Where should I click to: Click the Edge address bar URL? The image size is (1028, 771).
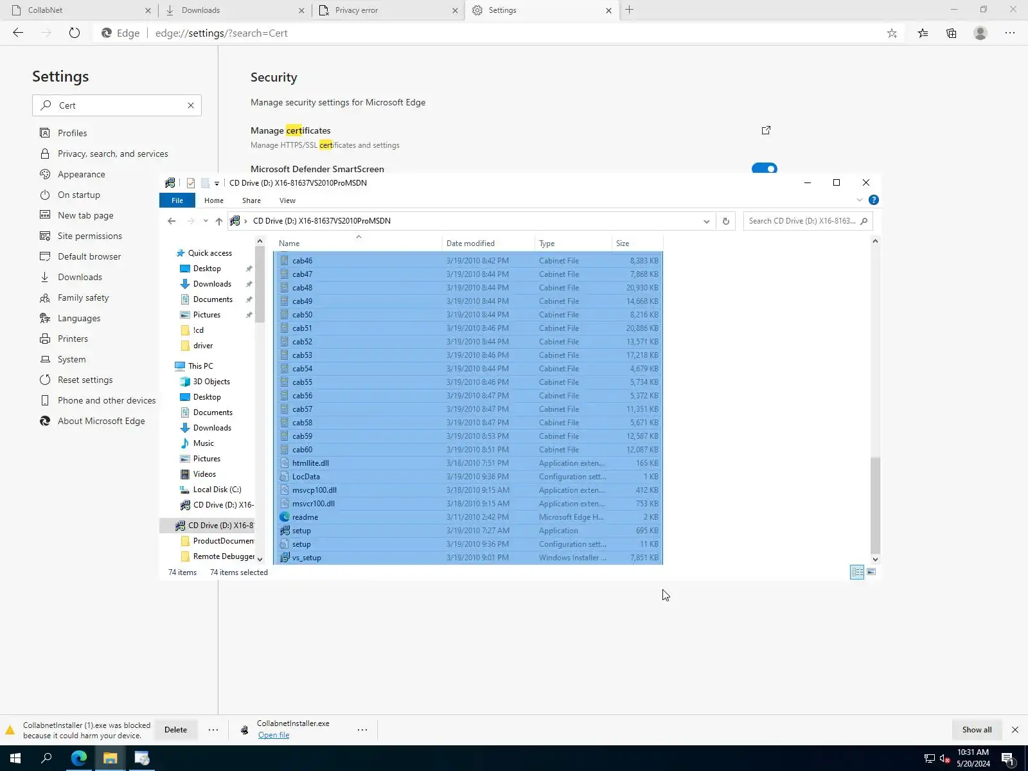tap(222, 33)
